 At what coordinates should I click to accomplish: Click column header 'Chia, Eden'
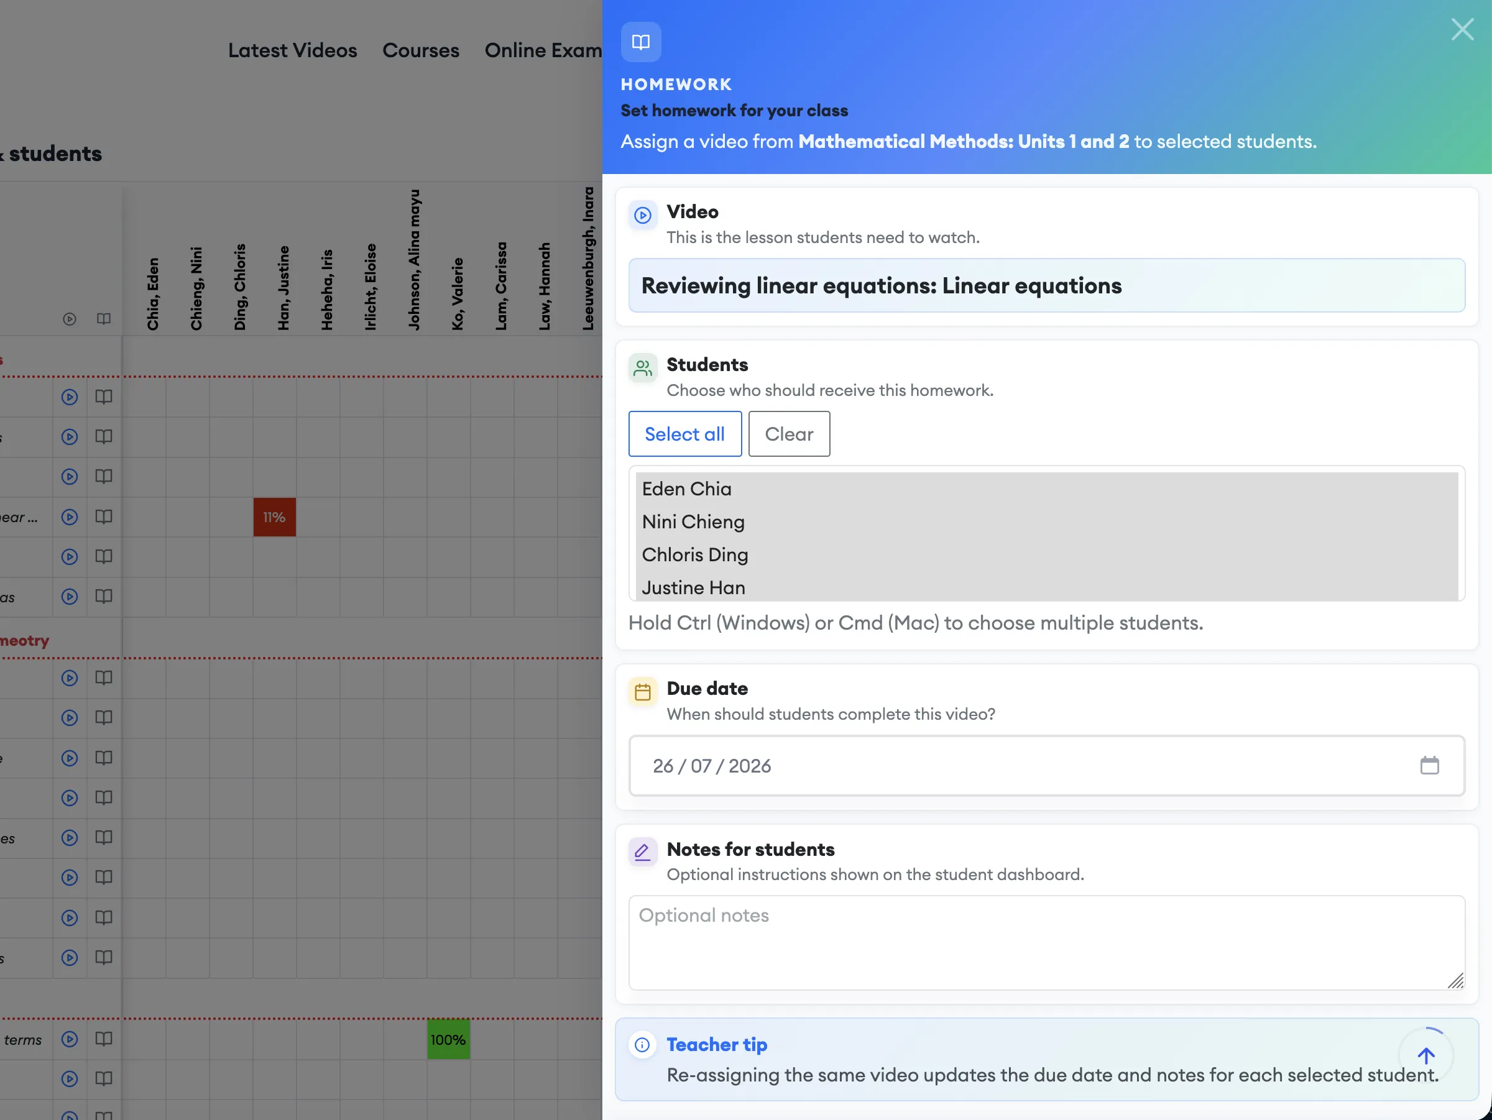click(x=153, y=294)
